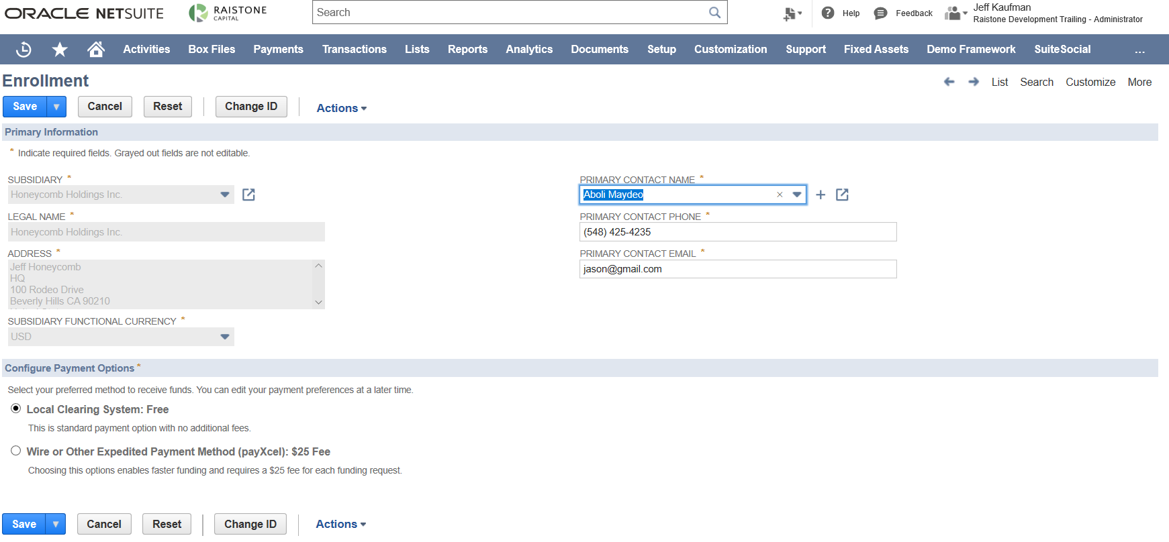Click the global search magnifier icon
The width and height of the screenshot is (1169, 542).
714,13
